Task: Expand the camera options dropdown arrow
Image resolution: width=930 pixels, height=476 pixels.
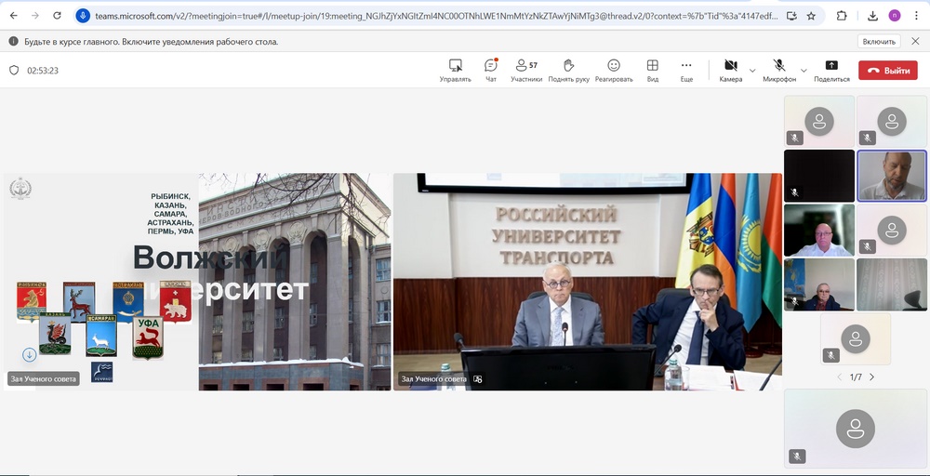Action: [752, 71]
